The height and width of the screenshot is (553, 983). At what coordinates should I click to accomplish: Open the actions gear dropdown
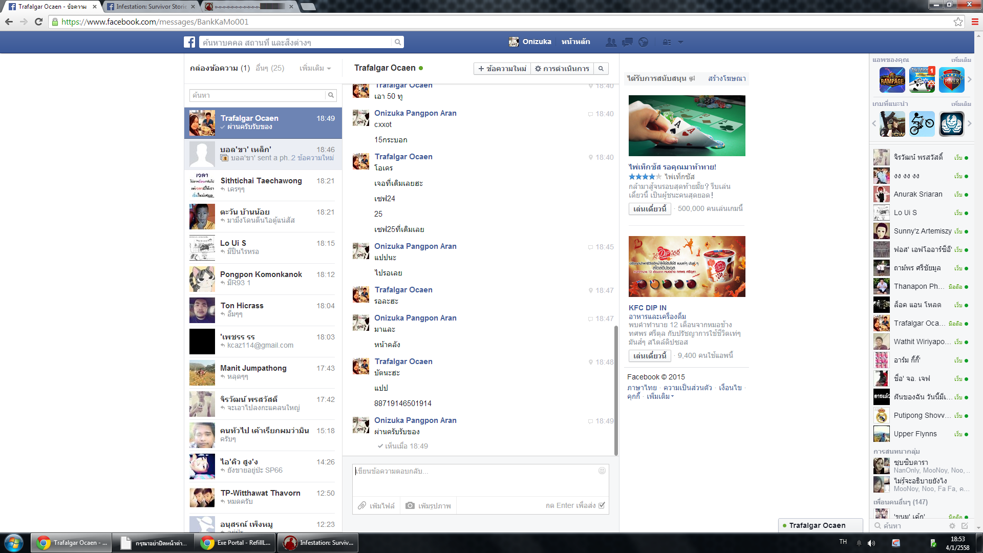[562, 69]
